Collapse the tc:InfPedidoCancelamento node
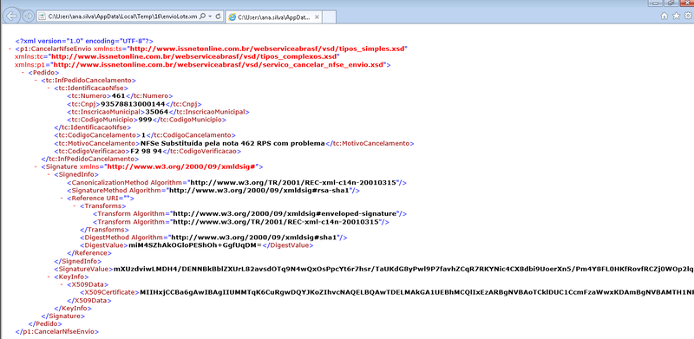 tap(36, 80)
